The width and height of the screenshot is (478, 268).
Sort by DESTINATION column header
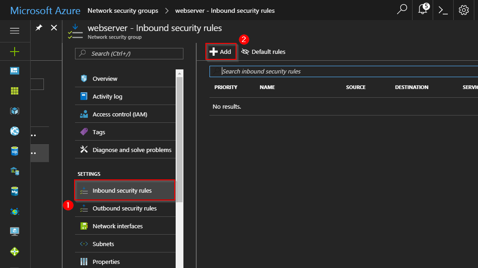[412, 87]
